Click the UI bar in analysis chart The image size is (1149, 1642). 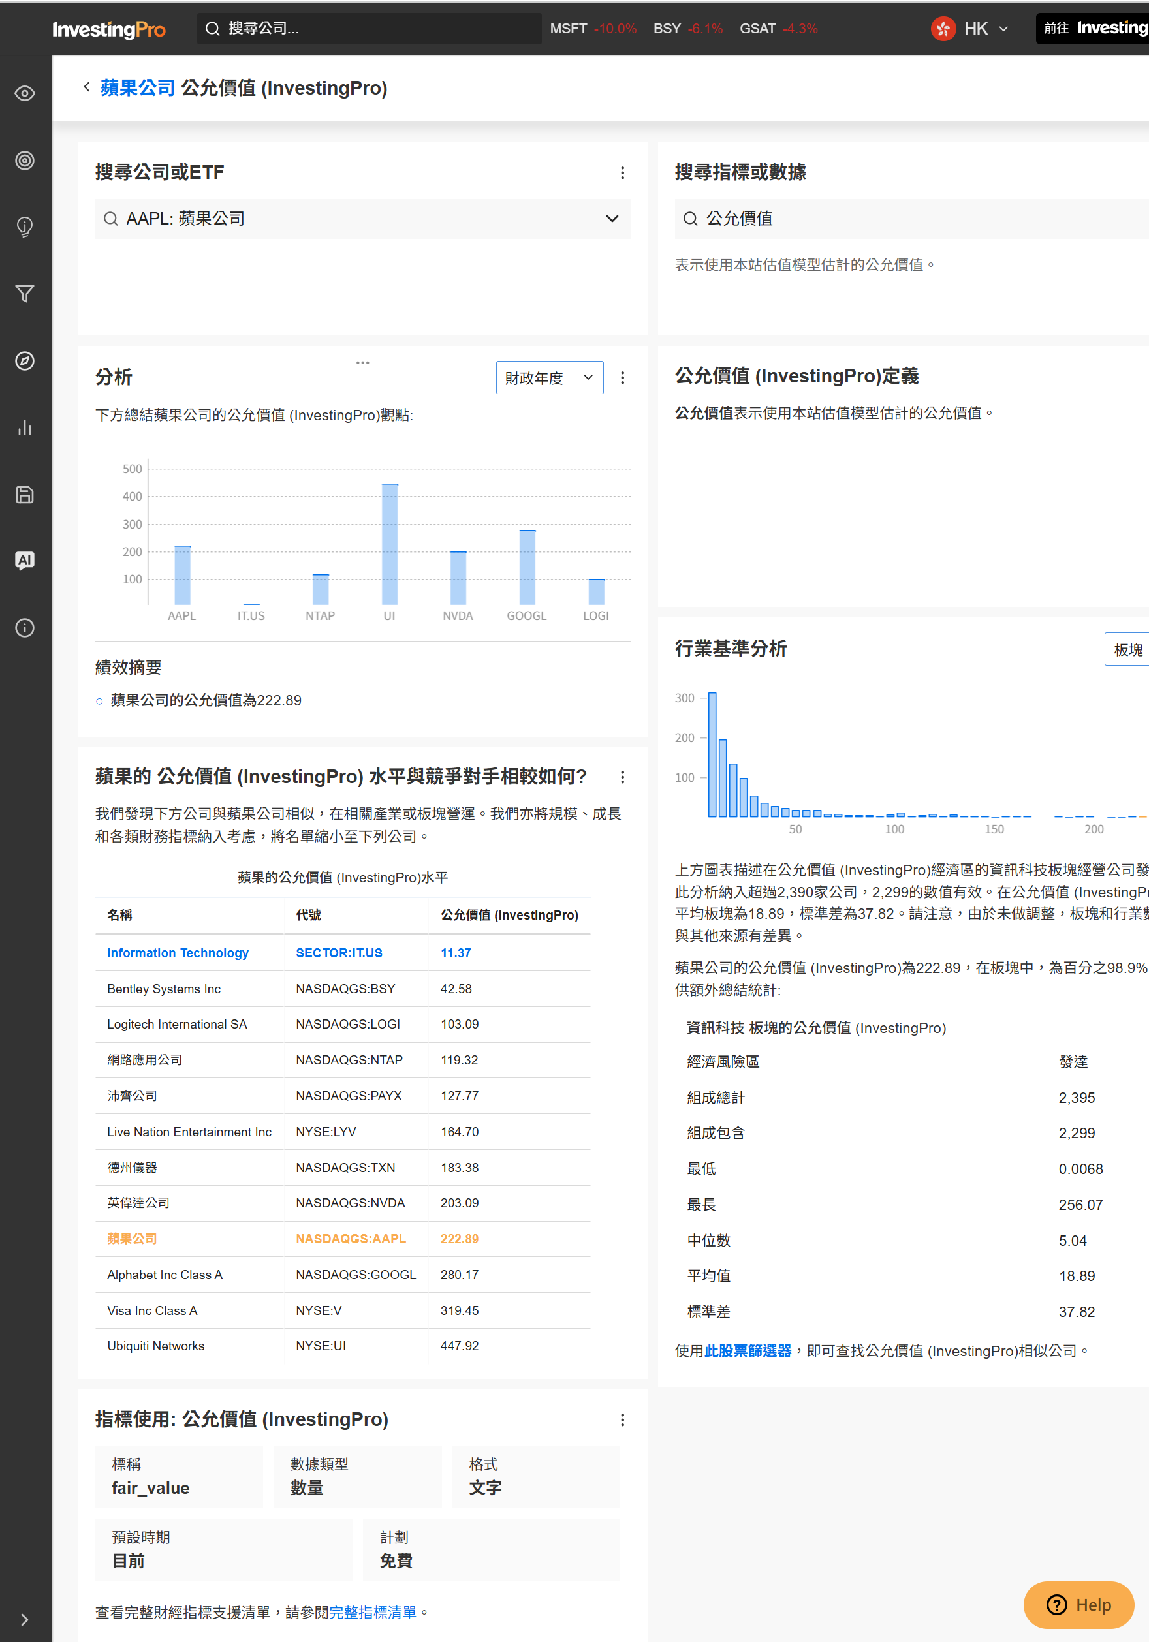coord(390,544)
